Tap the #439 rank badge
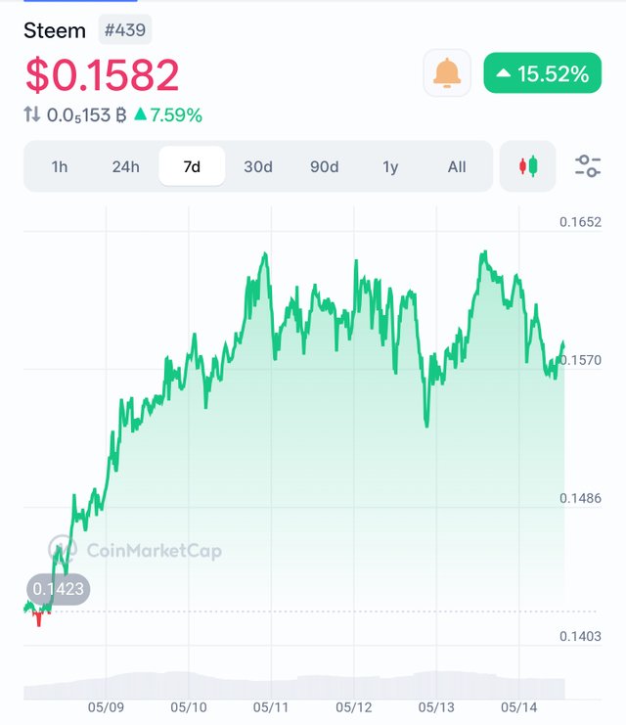Viewport: 626px width, 725px height. 125,30
